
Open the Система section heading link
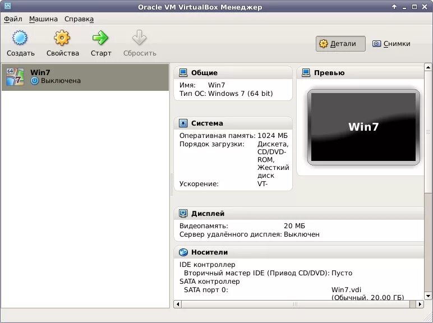tap(207, 123)
